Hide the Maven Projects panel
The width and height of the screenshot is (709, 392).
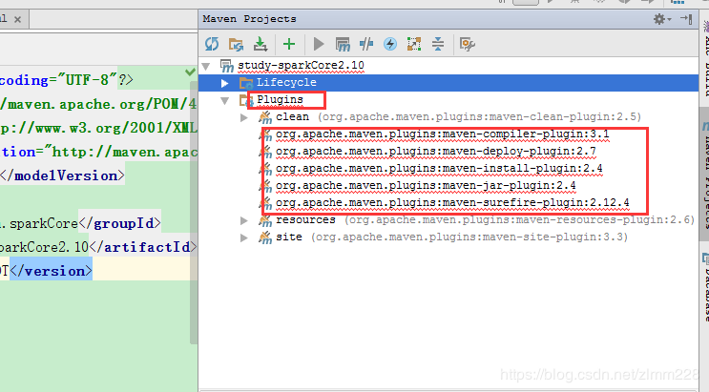click(686, 18)
